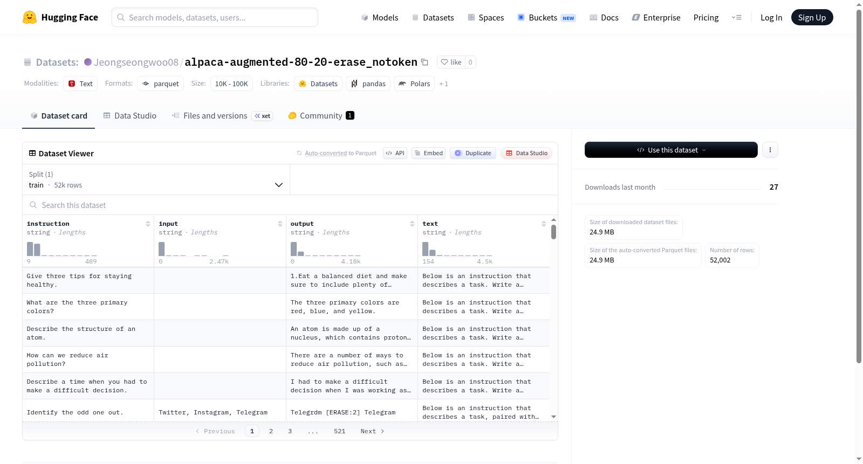The image size is (863, 464).
Task: Click the xet badge
Action: 263,116
